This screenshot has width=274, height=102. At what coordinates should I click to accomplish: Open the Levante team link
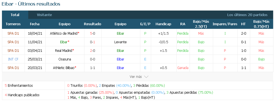tap(120, 42)
